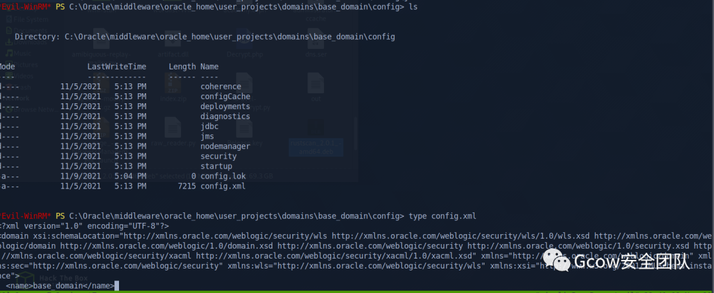The height and width of the screenshot is (293, 714).
Task: Click the 'Directory:' path line
Action: [204, 37]
